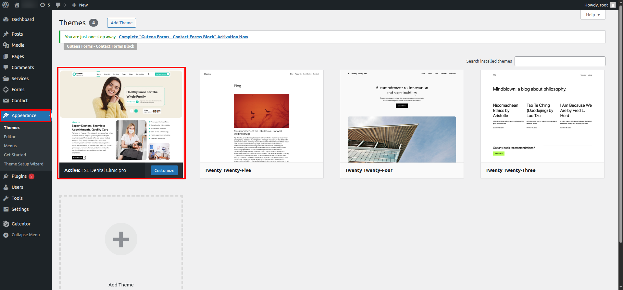Focus the Search installed themes field
The width and height of the screenshot is (623, 290).
pos(560,61)
